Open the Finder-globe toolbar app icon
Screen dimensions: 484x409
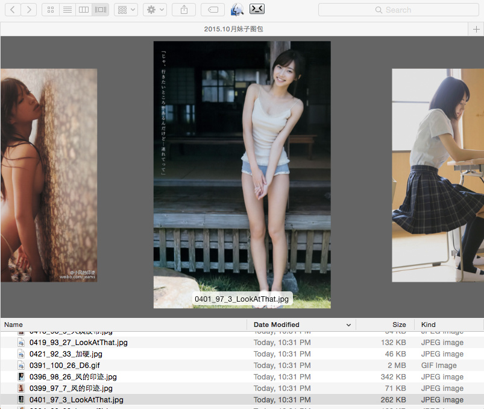click(237, 10)
